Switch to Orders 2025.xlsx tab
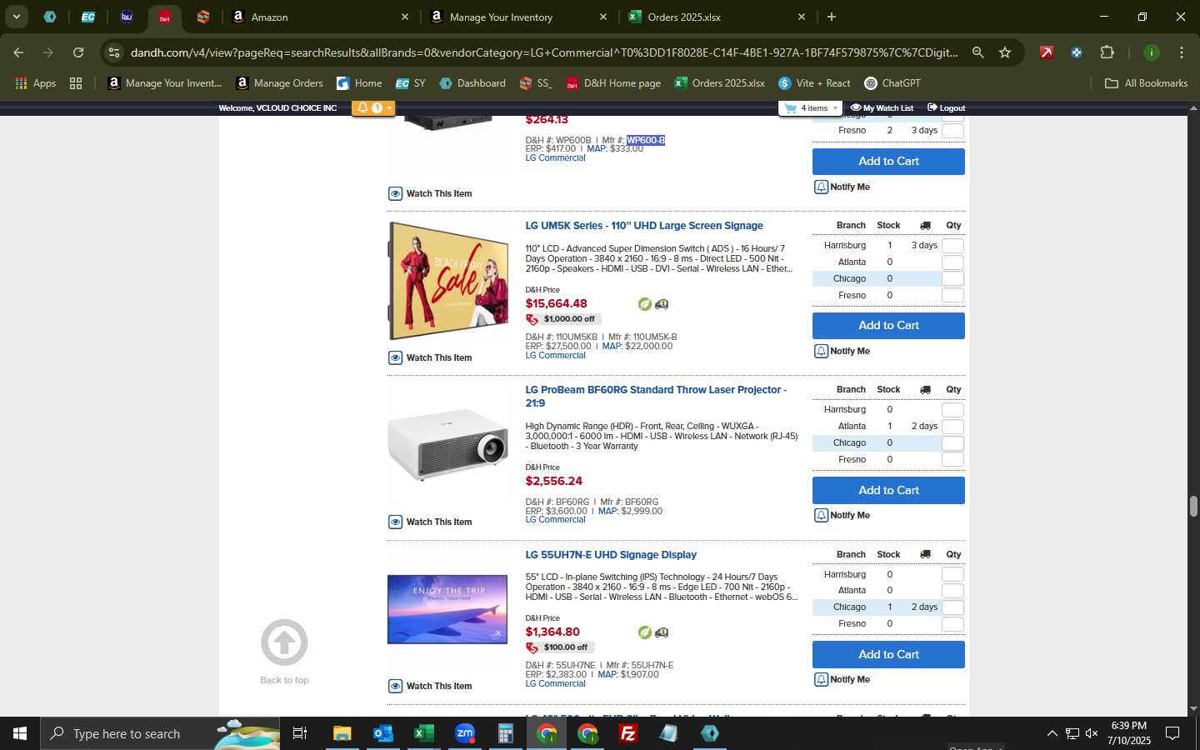The height and width of the screenshot is (750, 1200). click(717, 17)
